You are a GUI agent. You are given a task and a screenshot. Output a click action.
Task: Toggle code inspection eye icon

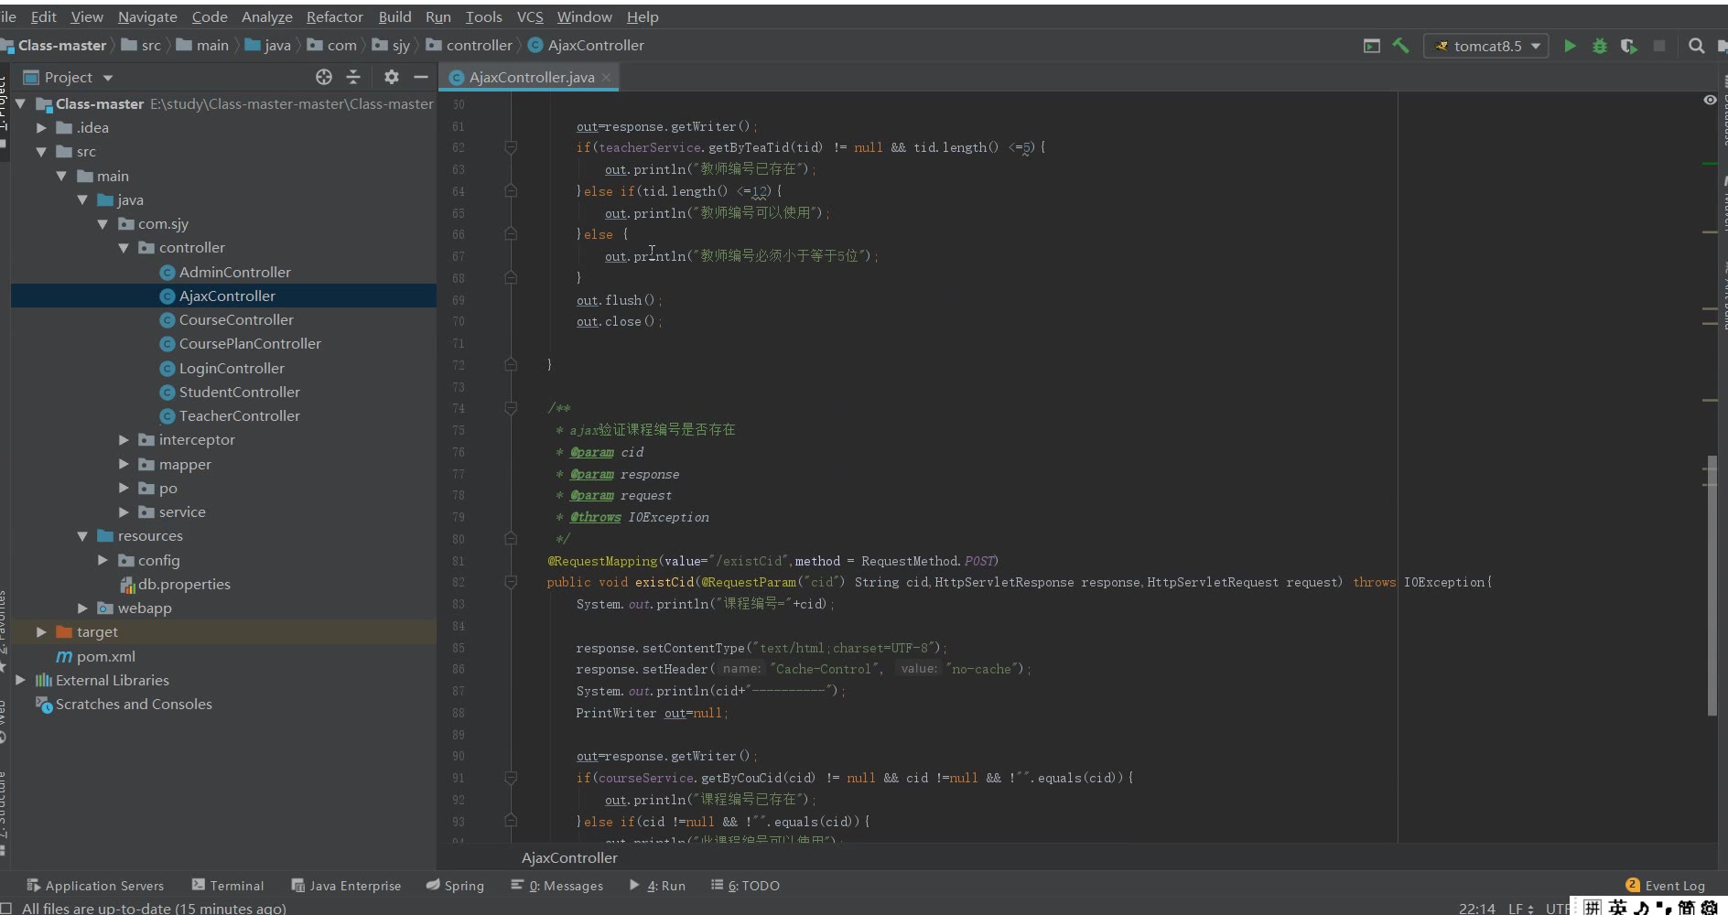point(1710,100)
